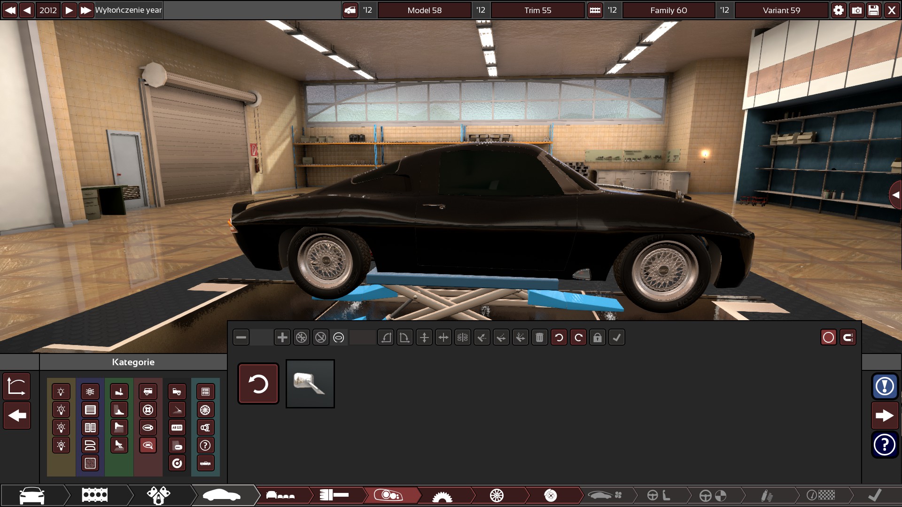
Task: Open the settings gear
Action: click(x=839, y=10)
